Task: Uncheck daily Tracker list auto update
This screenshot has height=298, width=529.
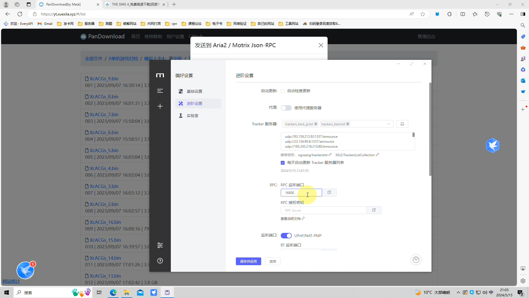Action: click(x=283, y=163)
